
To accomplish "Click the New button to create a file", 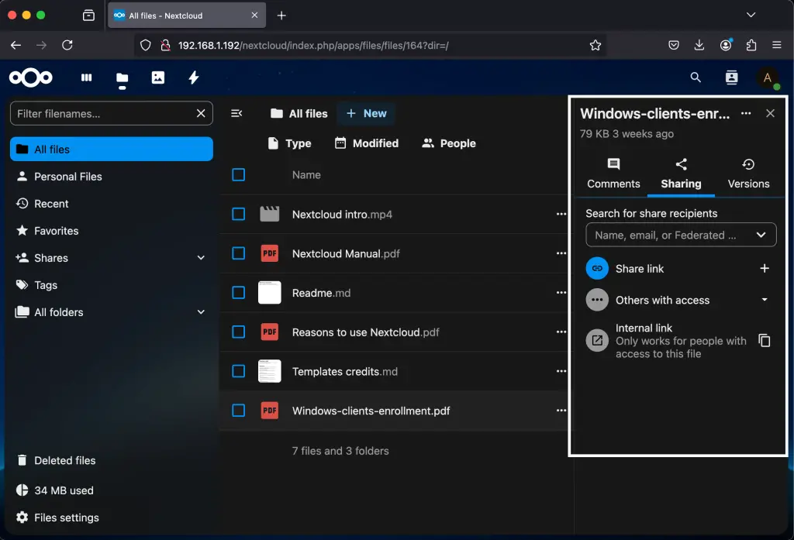I will pyautogui.click(x=366, y=113).
